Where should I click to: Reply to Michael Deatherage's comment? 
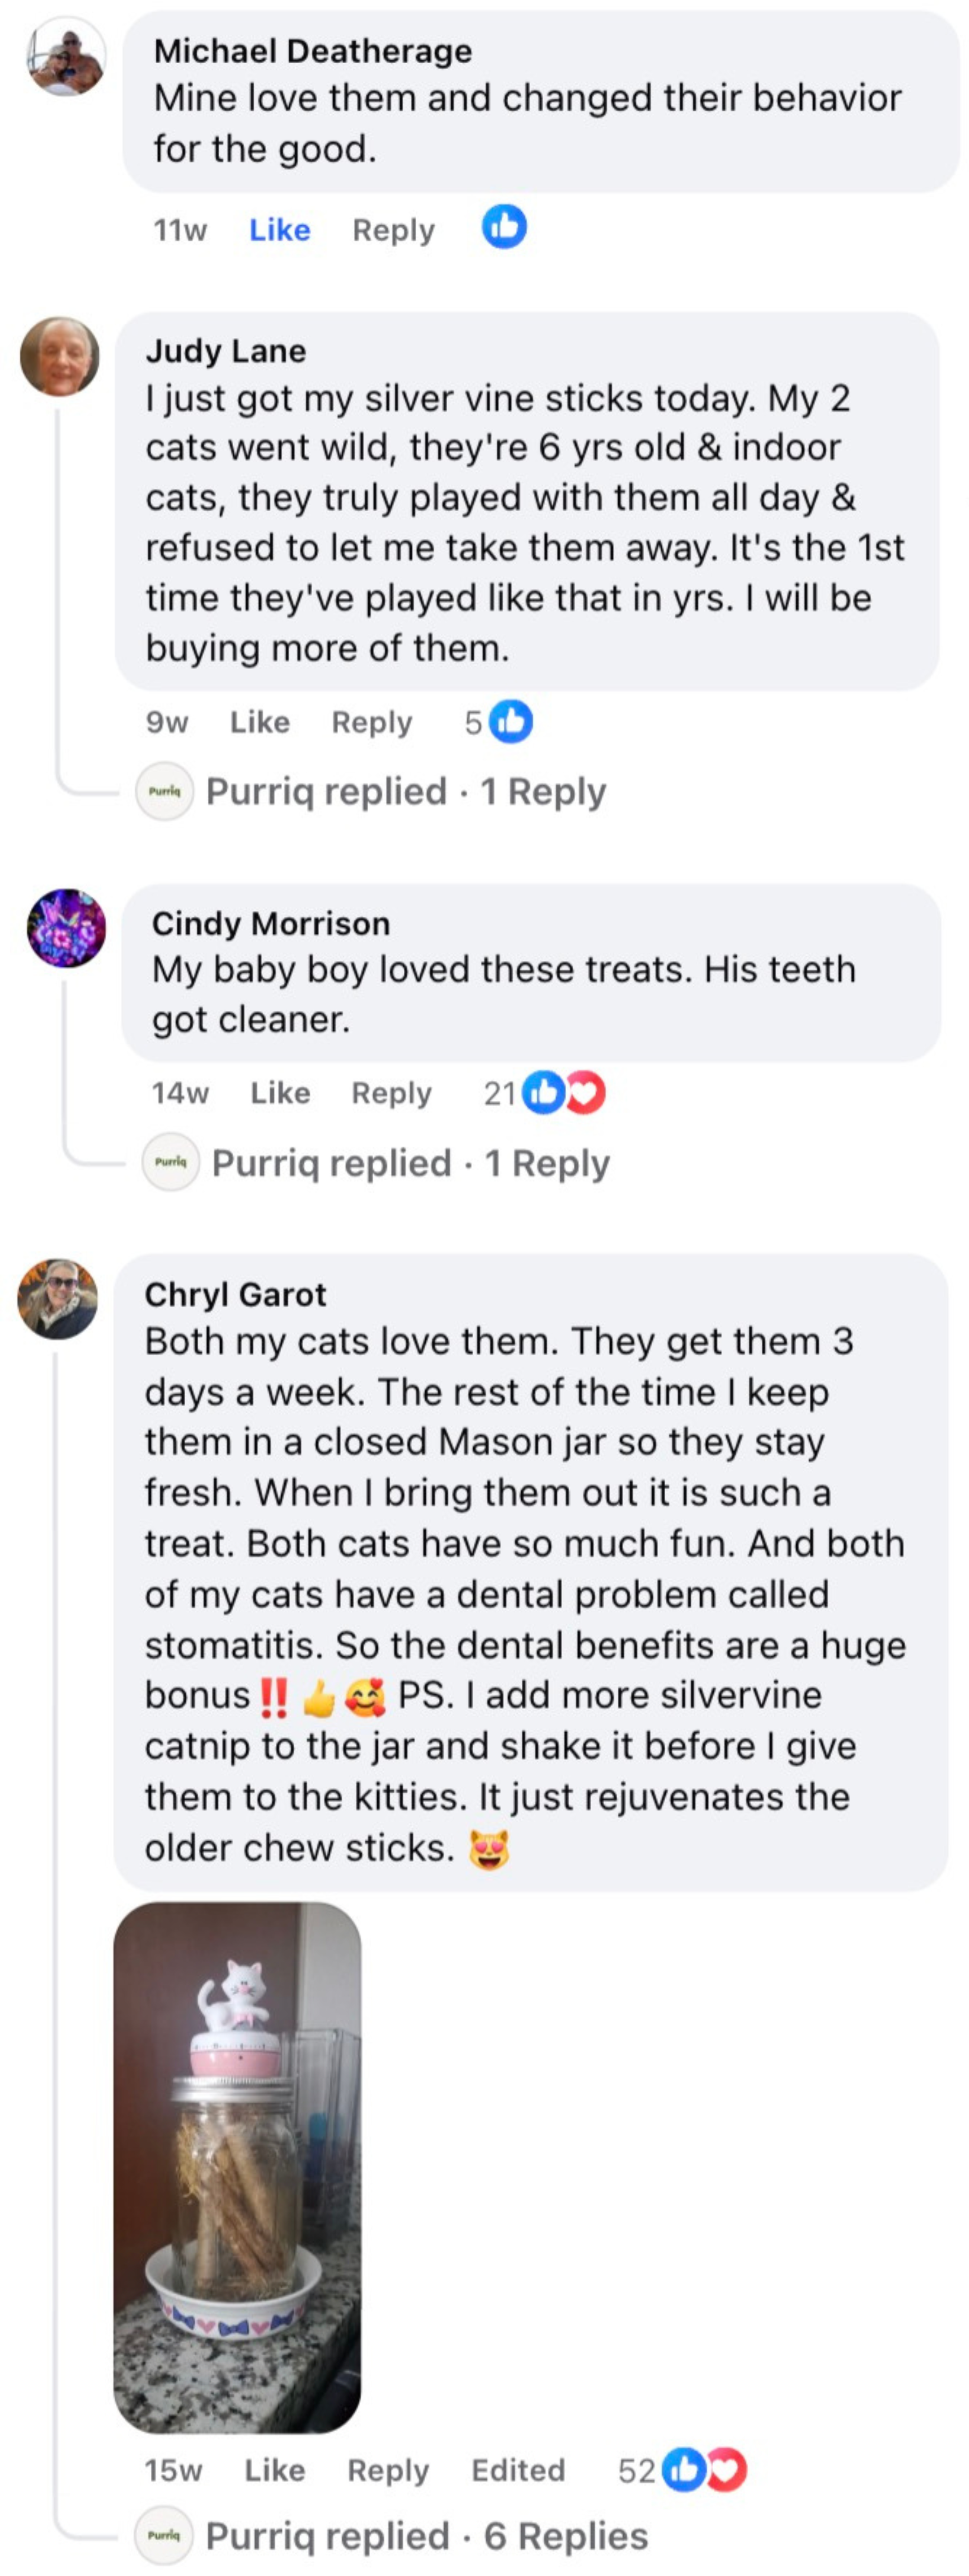point(393,230)
